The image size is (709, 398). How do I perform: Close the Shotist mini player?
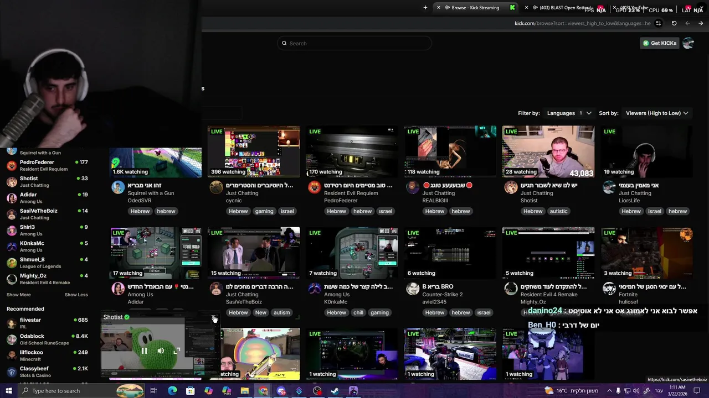coord(214,318)
